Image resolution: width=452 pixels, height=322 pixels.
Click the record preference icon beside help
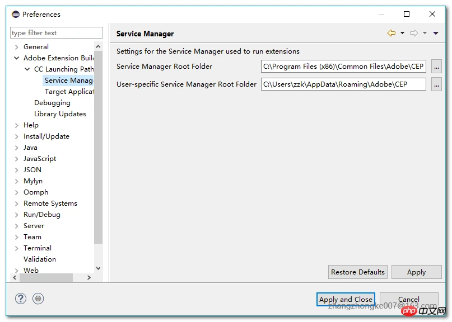pyautogui.click(x=38, y=299)
